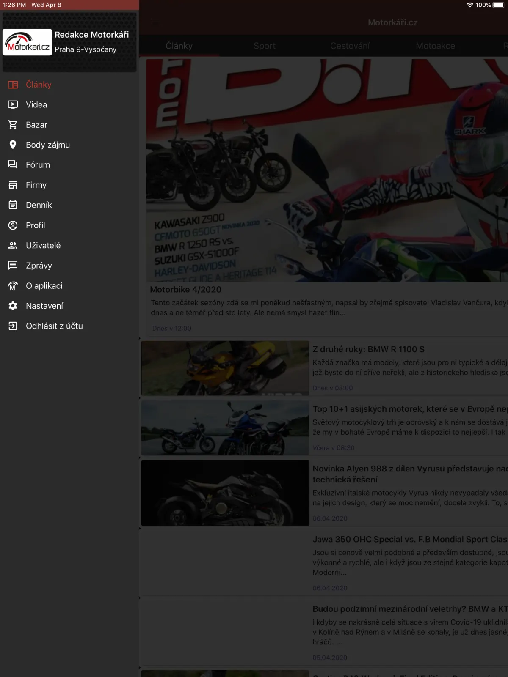This screenshot has height=677, width=508.
Task: Tap Novinka Alyen 988 headline
Action: coord(410,474)
